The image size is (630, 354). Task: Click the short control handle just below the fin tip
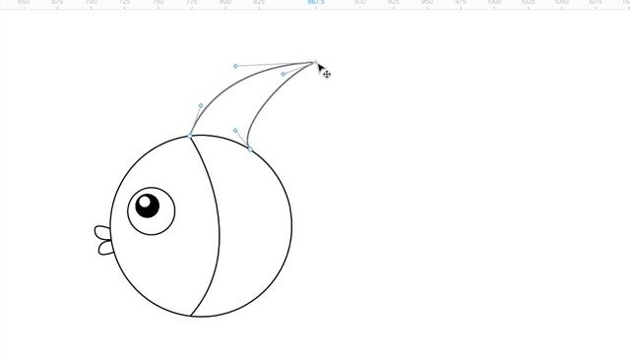click(x=283, y=74)
